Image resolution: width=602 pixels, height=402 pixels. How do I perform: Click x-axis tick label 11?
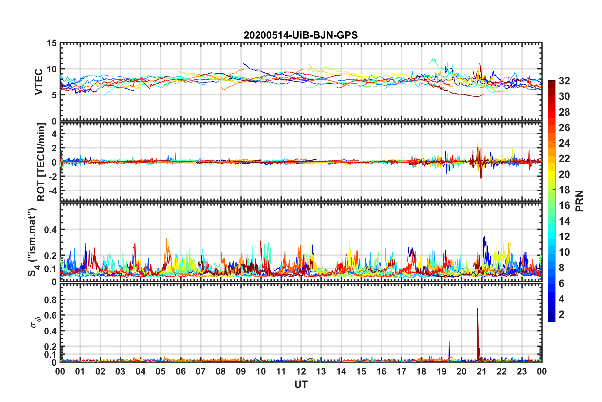(x=281, y=371)
